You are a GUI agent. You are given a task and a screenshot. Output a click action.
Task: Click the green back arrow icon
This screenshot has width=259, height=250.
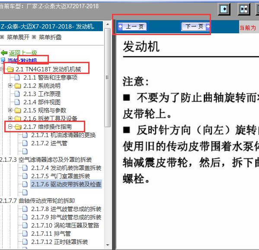(x=4, y=53)
